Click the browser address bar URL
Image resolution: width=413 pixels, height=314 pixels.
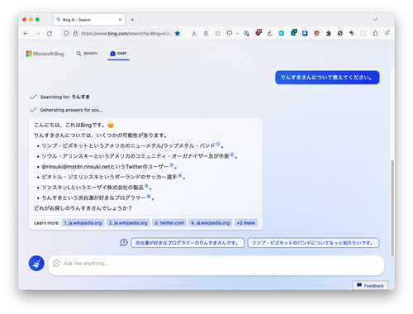(126, 33)
